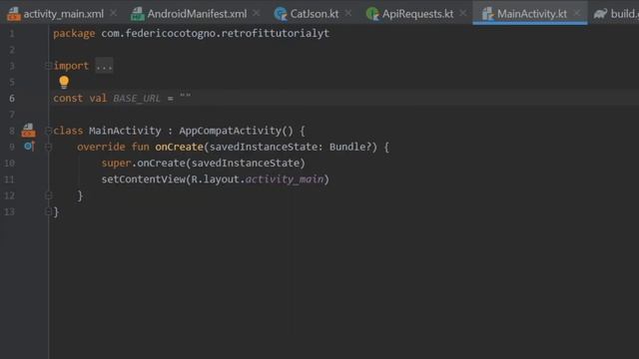Viewport: 639px width, 359px height.
Task: Click the AndroidManifest.xml file icon
Action: (x=138, y=14)
